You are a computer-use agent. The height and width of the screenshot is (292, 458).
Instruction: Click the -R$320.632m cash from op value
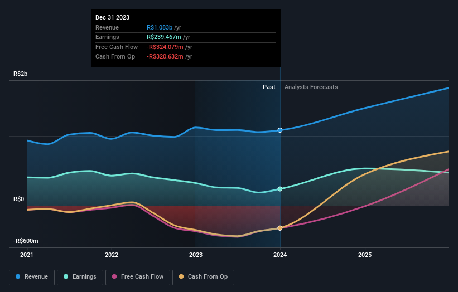click(165, 57)
